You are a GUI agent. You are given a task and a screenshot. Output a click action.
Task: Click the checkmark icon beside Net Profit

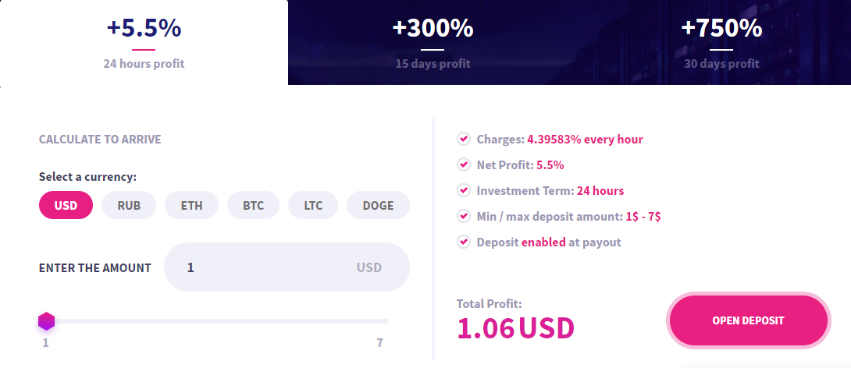pos(463,165)
